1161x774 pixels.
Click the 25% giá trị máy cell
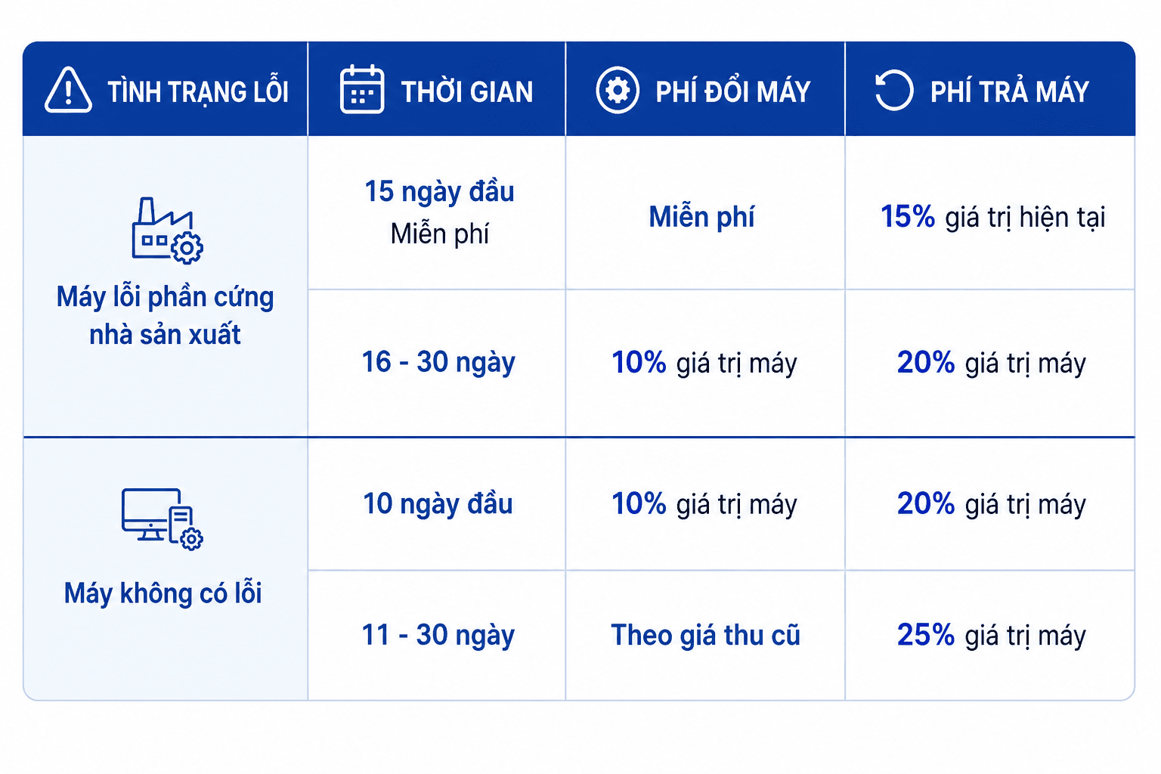click(991, 635)
